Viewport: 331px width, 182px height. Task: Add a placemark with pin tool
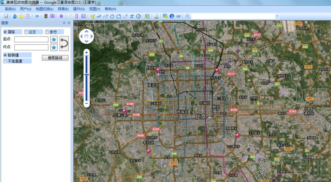tap(92, 16)
